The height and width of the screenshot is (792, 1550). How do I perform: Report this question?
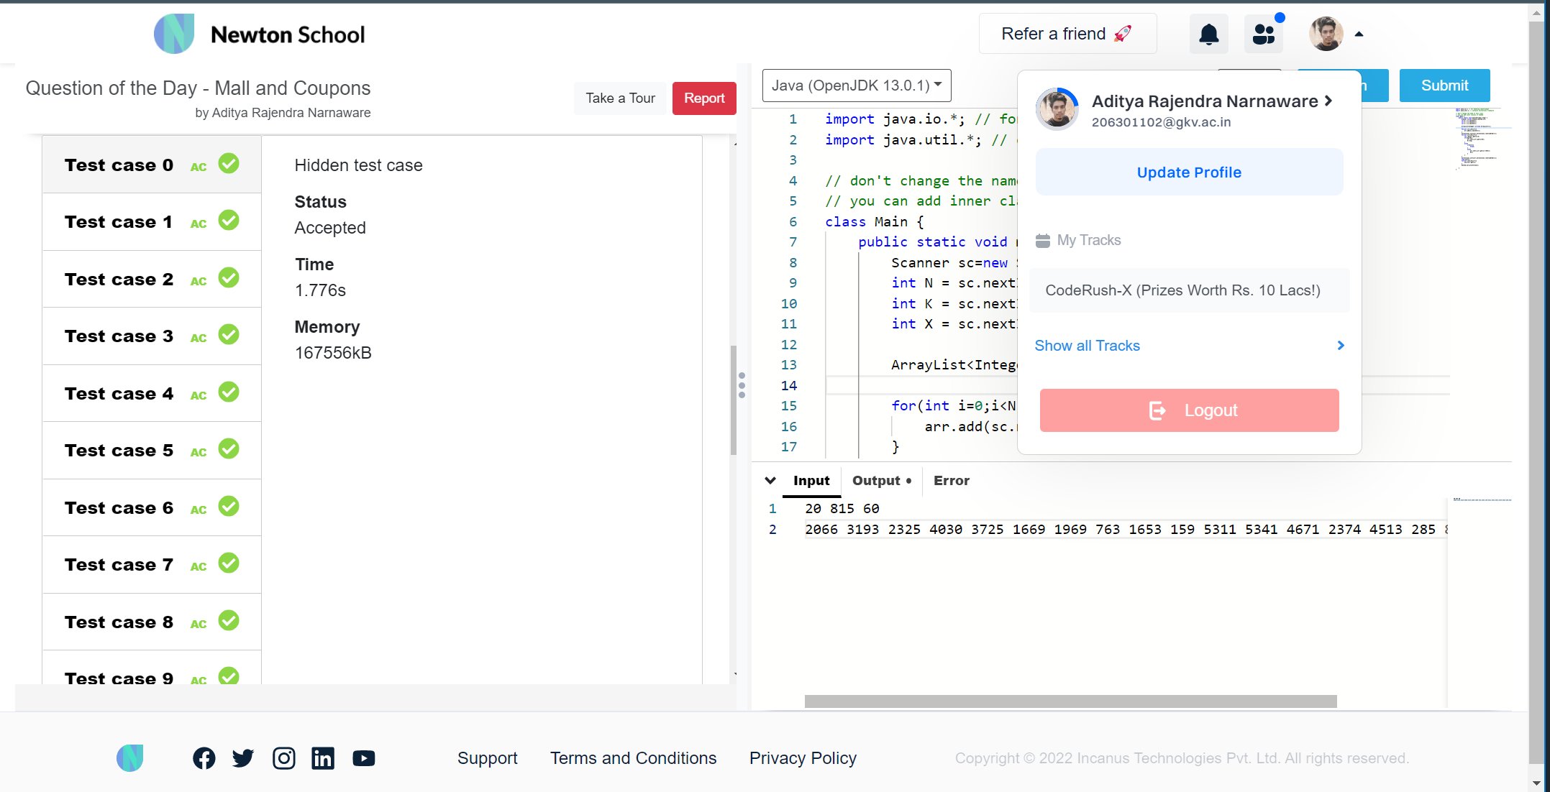(x=703, y=98)
